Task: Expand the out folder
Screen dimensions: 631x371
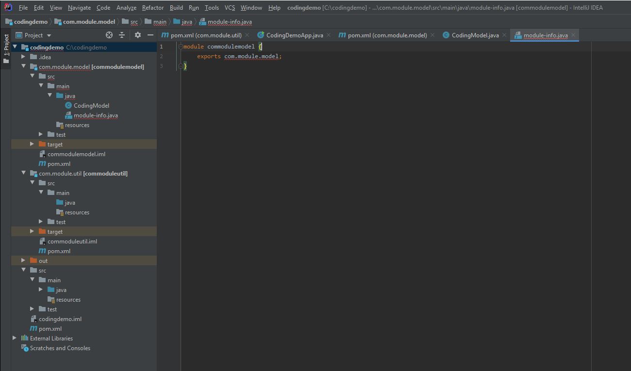Action: pyautogui.click(x=23, y=260)
